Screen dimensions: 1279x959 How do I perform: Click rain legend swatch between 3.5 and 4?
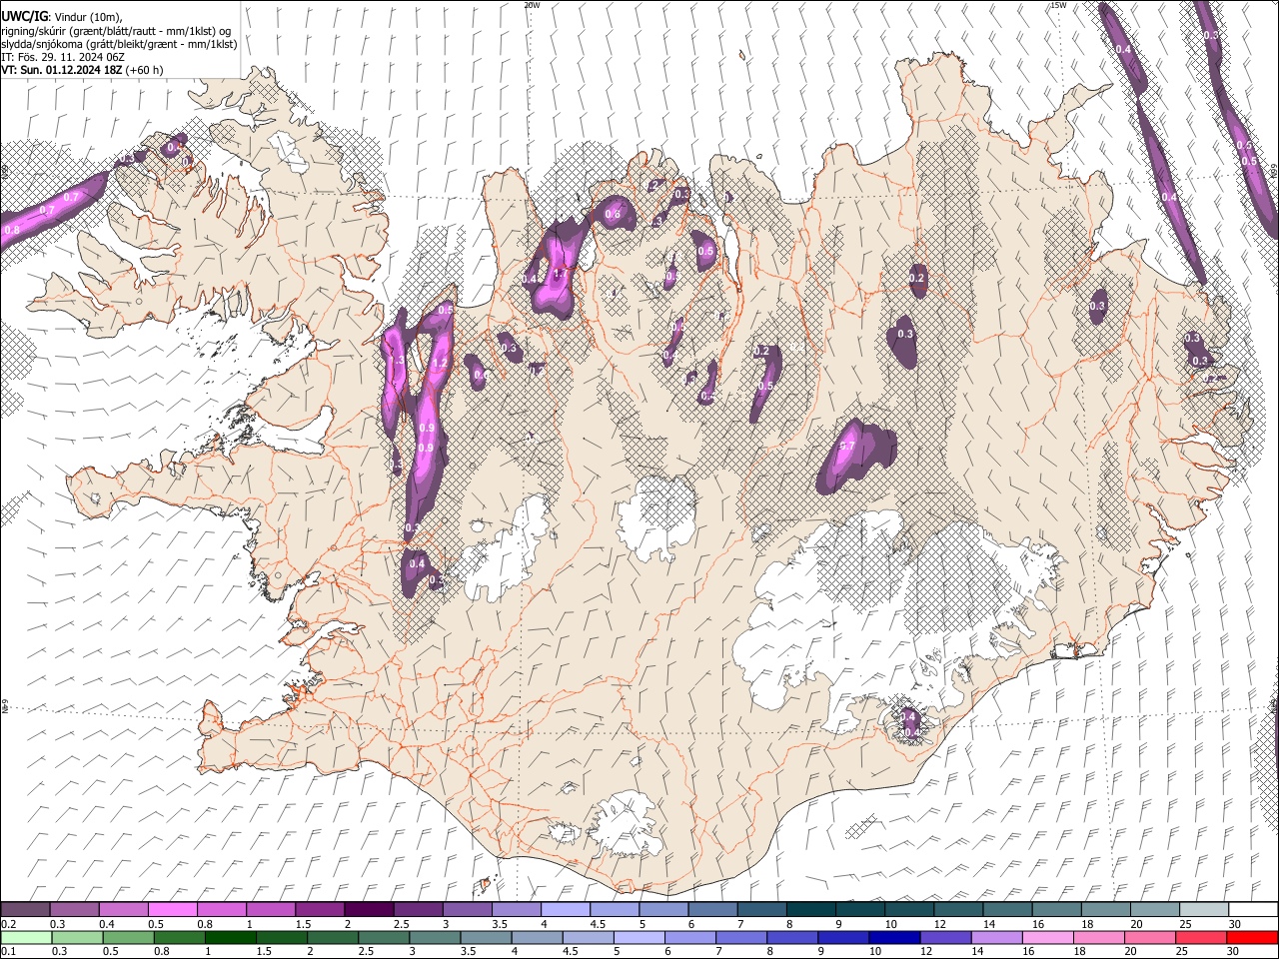pyautogui.click(x=486, y=937)
